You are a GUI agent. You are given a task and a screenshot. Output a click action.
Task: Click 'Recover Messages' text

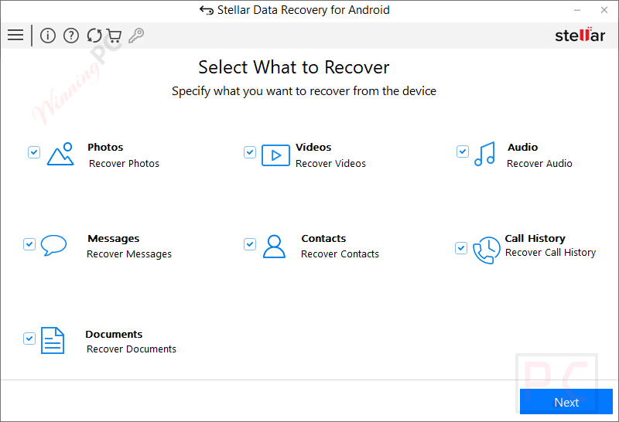[x=129, y=254]
